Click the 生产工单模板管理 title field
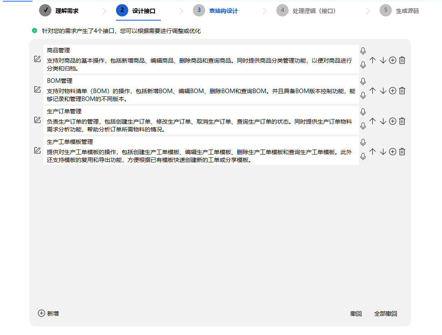This screenshot has height=335, width=442. (201, 142)
